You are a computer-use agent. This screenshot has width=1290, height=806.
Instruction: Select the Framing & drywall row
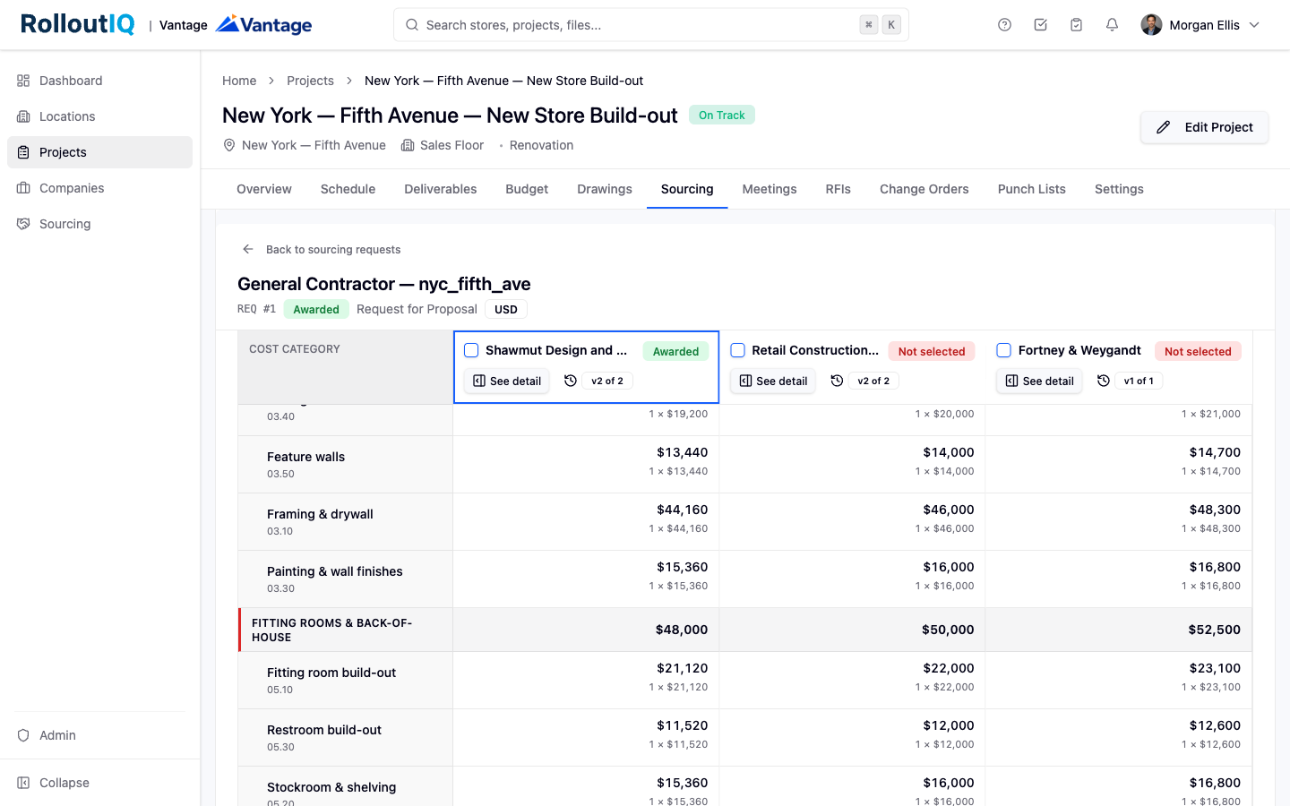[x=745, y=522]
